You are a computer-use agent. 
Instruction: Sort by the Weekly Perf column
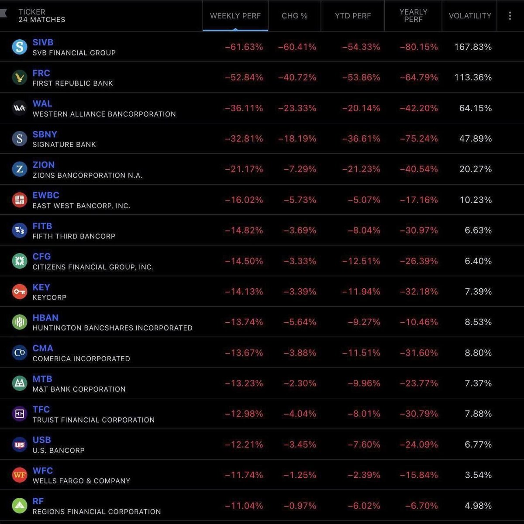click(235, 16)
